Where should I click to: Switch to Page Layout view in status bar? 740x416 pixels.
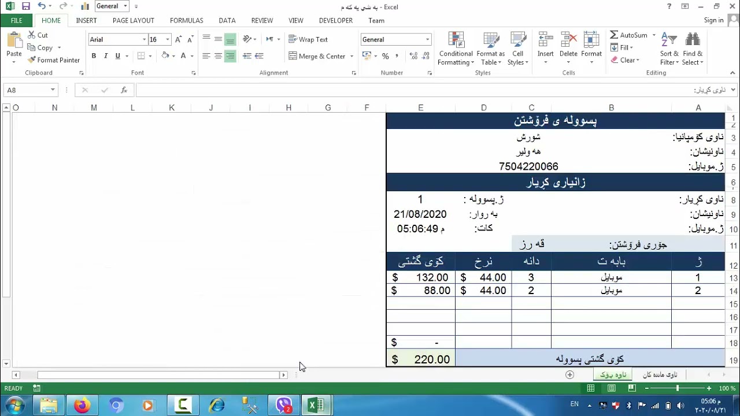[611, 388]
